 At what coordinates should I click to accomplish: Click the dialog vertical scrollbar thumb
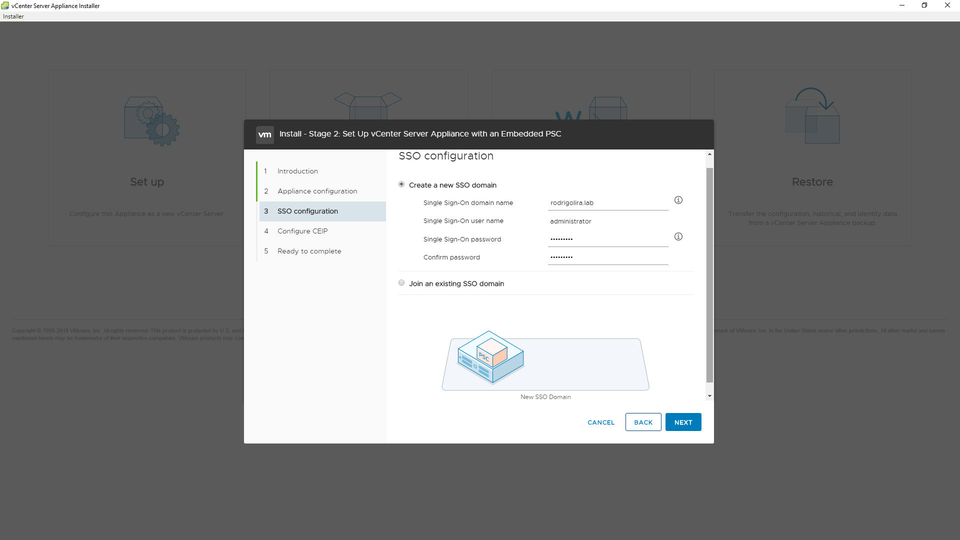(709, 275)
